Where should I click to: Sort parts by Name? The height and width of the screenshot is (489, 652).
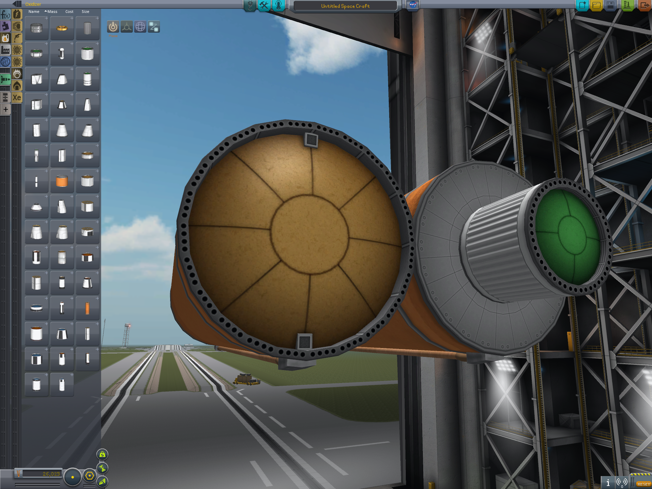(34, 12)
